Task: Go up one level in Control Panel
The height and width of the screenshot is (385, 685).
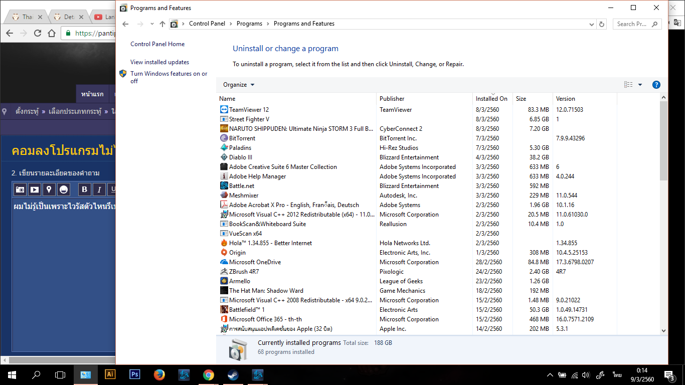Action: tap(162, 24)
